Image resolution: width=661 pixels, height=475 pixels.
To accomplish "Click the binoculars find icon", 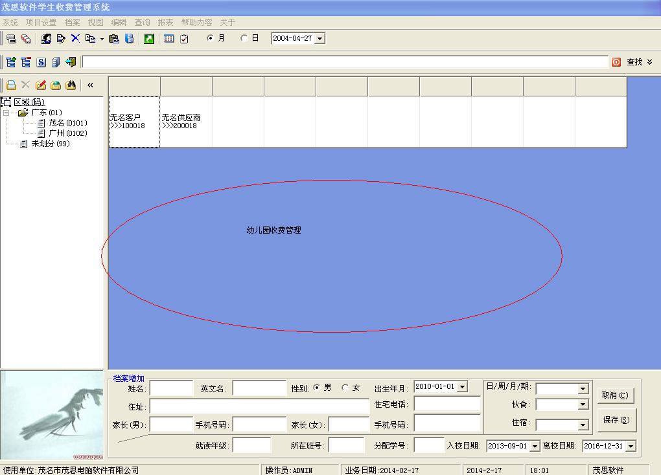I will (71, 85).
